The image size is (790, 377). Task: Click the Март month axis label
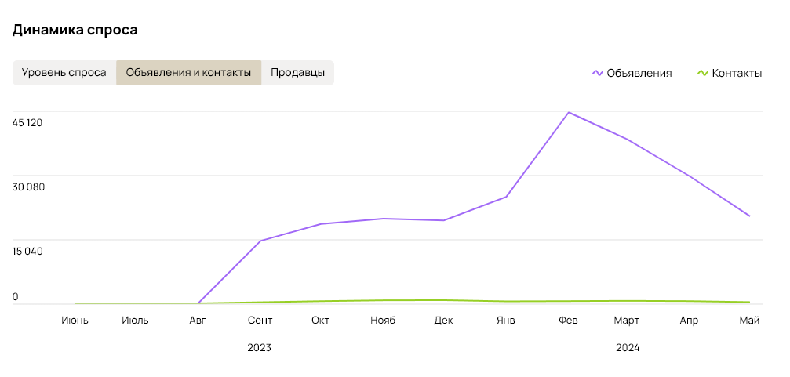pos(627,321)
